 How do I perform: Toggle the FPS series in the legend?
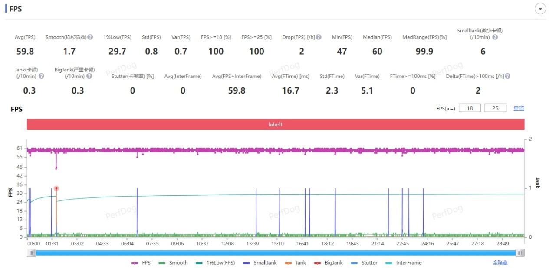(x=141, y=263)
